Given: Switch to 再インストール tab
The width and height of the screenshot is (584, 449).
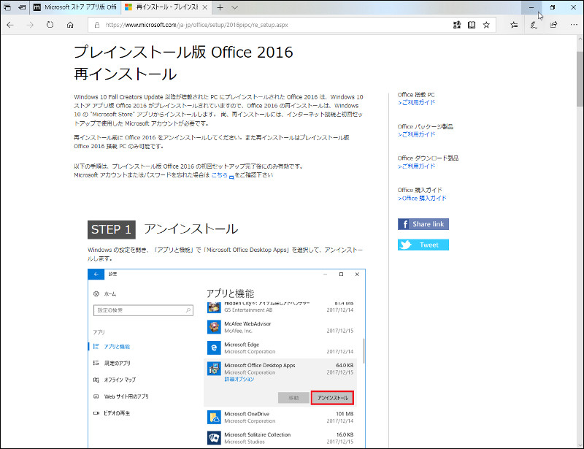Looking at the screenshot, I should pyautogui.click(x=167, y=7).
